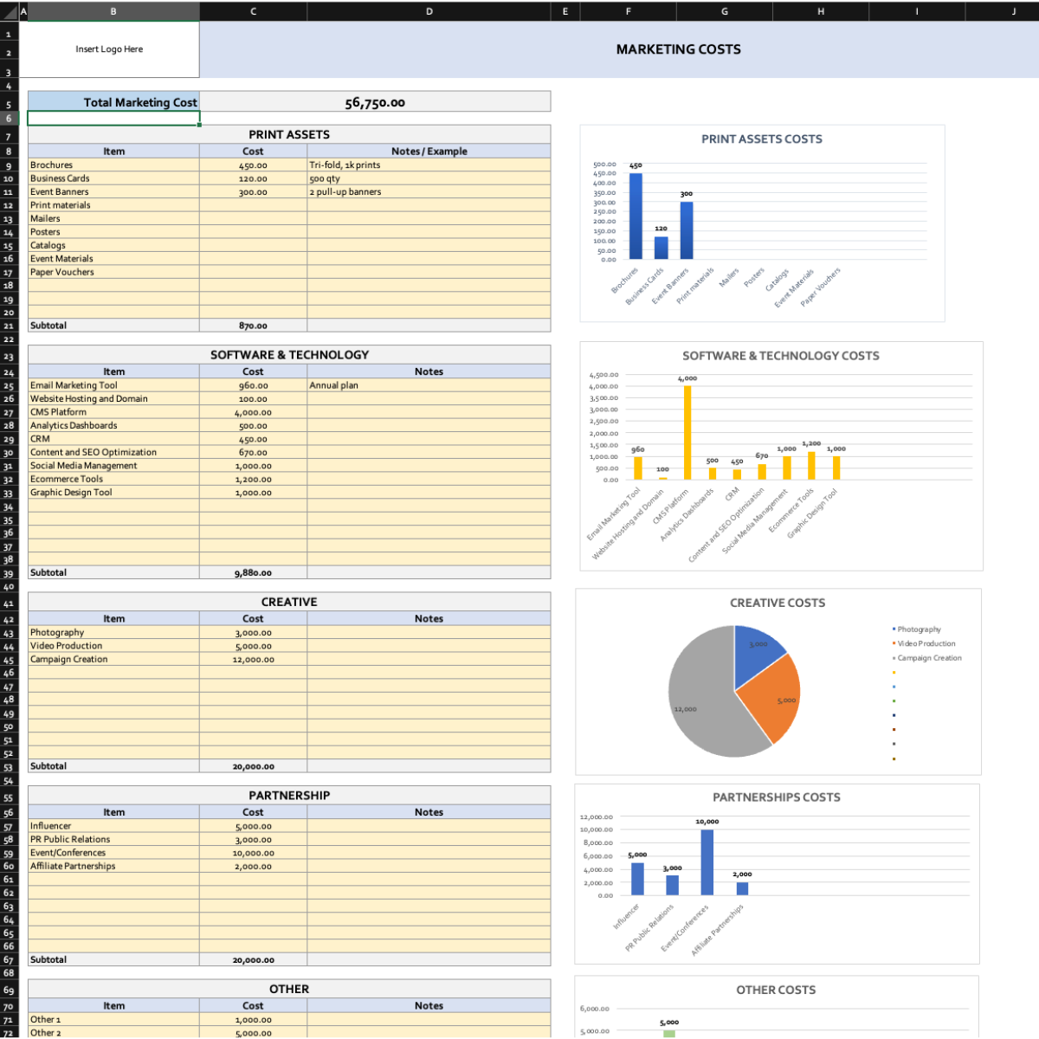Select the CMS Platform bar in the software chart
This screenshot has width=1039, height=1039.
click(687, 431)
